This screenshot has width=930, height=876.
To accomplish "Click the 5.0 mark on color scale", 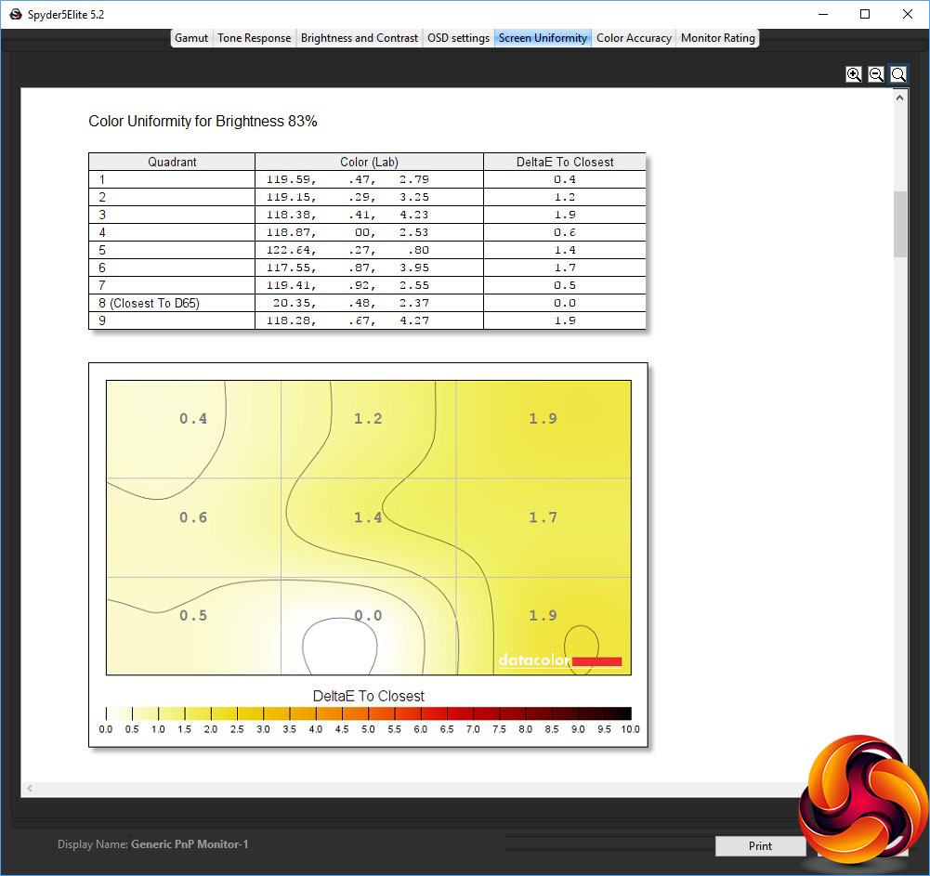I will pyautogui.click(x=368, y=729).
